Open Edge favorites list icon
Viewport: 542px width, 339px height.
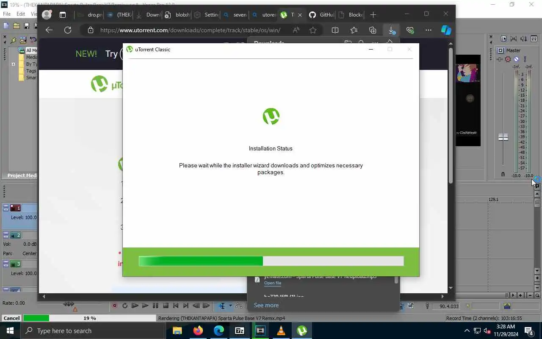354,30
